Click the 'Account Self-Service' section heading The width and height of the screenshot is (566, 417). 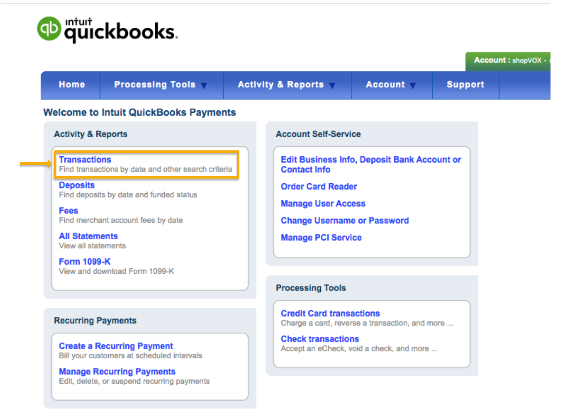click(x=318, y=134)
